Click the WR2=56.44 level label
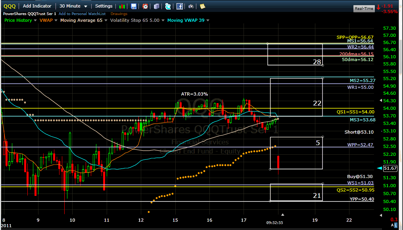 [x=360, y=47]
